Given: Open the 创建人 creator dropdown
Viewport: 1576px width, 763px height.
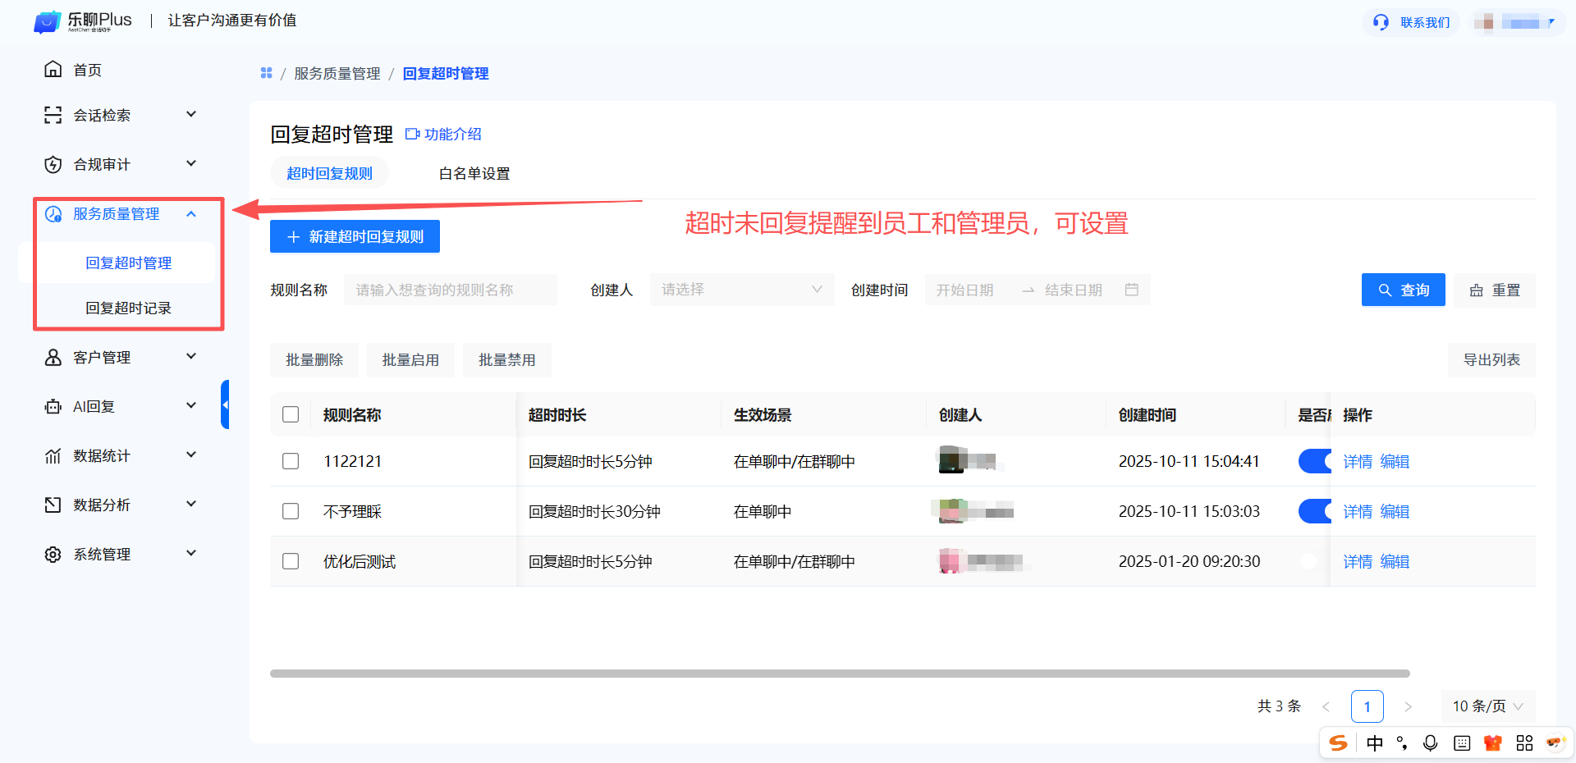Looking at the screenshot, I should (x=741, y=290).
